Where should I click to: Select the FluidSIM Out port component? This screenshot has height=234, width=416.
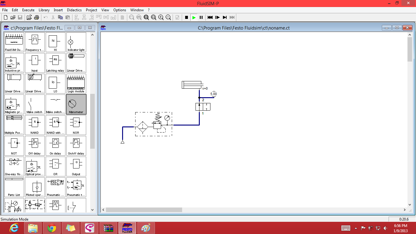(14, 42)
